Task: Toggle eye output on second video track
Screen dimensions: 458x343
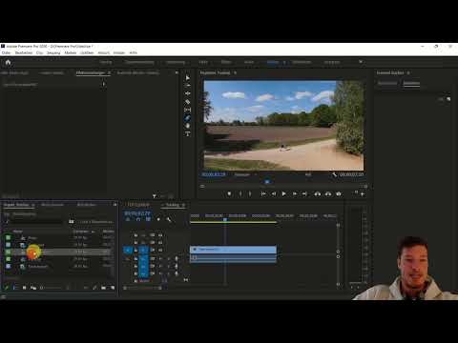Action: (x=160, y=243)
